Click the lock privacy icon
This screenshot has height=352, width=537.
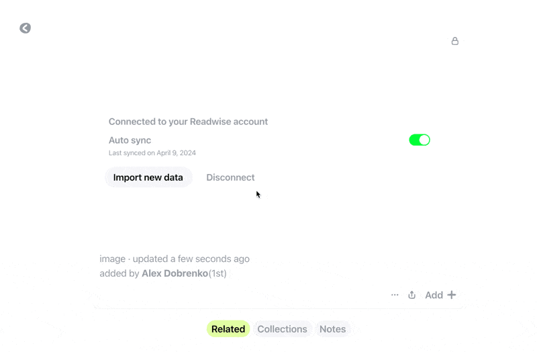pyautogui.click(x=455, y=41)
